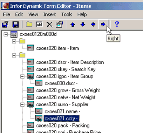This screenshot has height=133, width=143.
Task: Move item up with blue Up arrow
Action: pyautogui.click(x=73, y=25)
